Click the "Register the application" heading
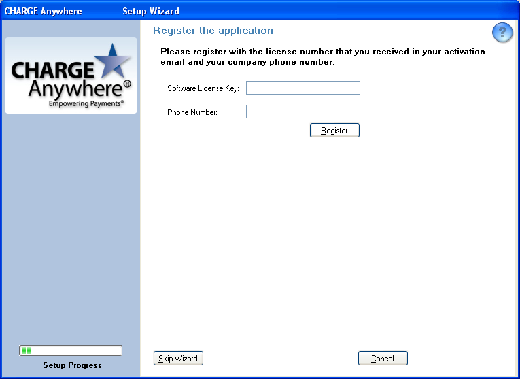The height and width of the screenshot is (379, 520). tap(213, 31)
